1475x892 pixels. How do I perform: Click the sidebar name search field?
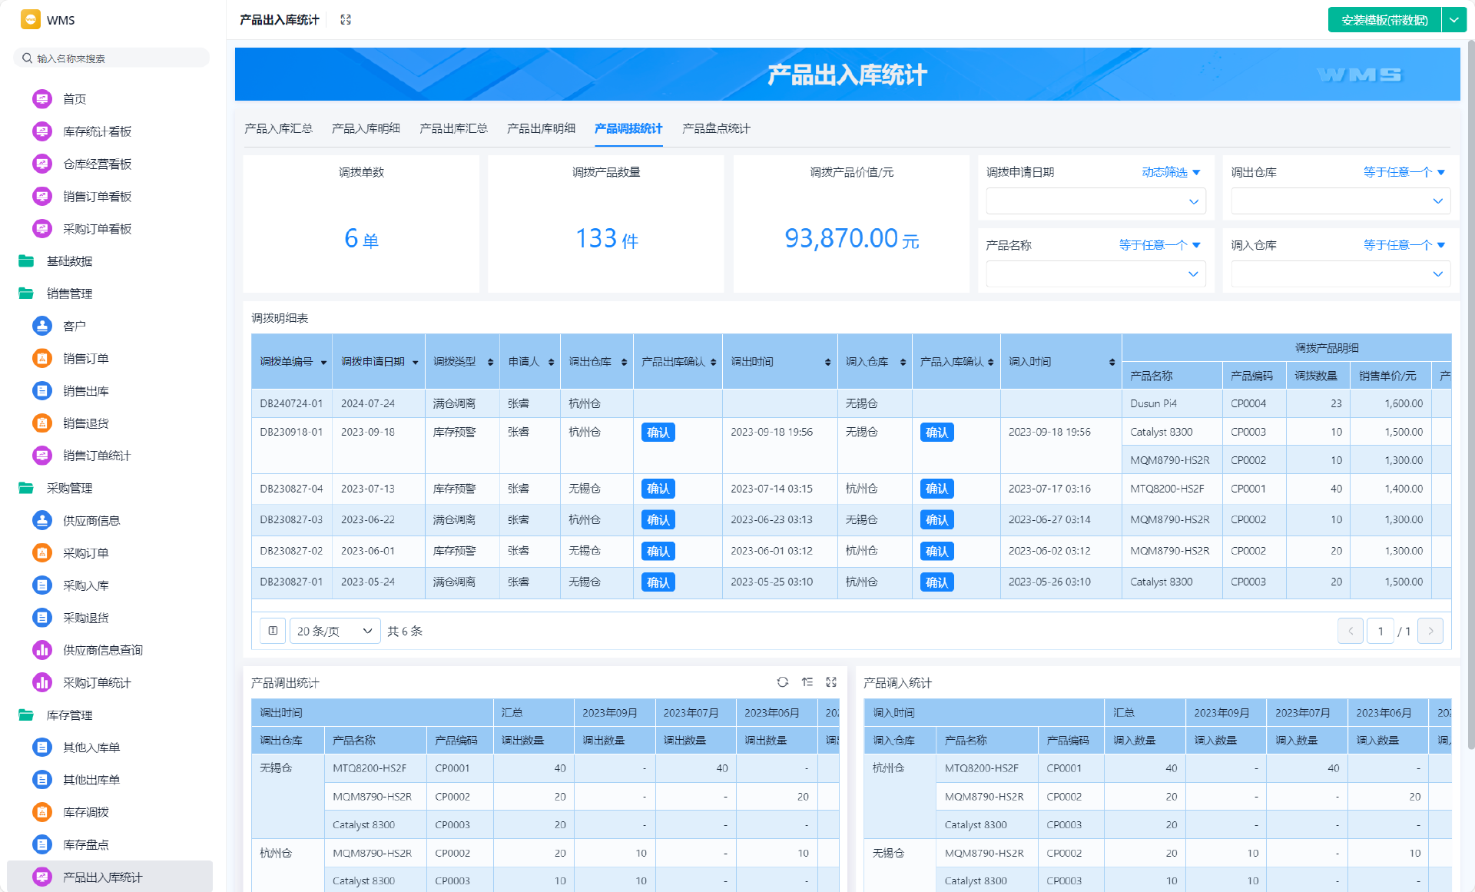115,58
